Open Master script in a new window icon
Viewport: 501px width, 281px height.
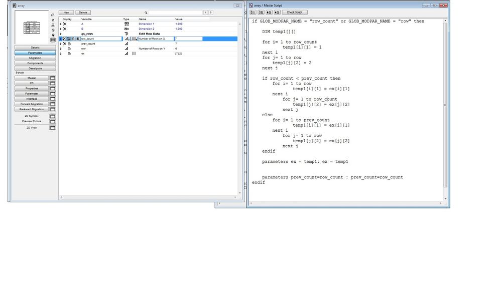coord(53,78)
